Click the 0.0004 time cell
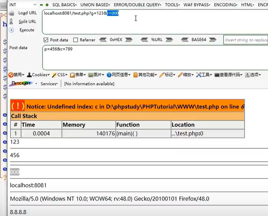 (41, 134)
